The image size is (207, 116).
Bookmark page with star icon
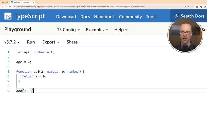tap(192, 7)
